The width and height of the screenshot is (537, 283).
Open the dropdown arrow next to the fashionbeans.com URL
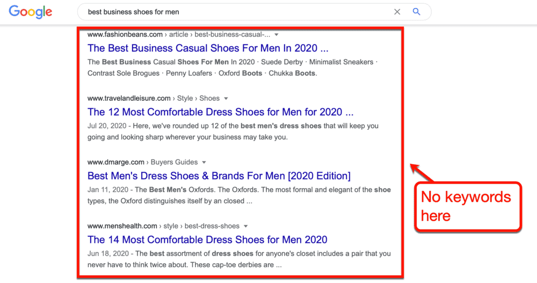(277, 35)
